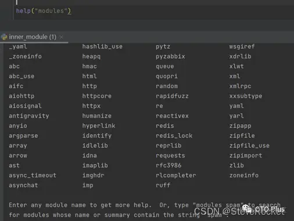Click the zoneinfo module name

[x=244, y=175]
